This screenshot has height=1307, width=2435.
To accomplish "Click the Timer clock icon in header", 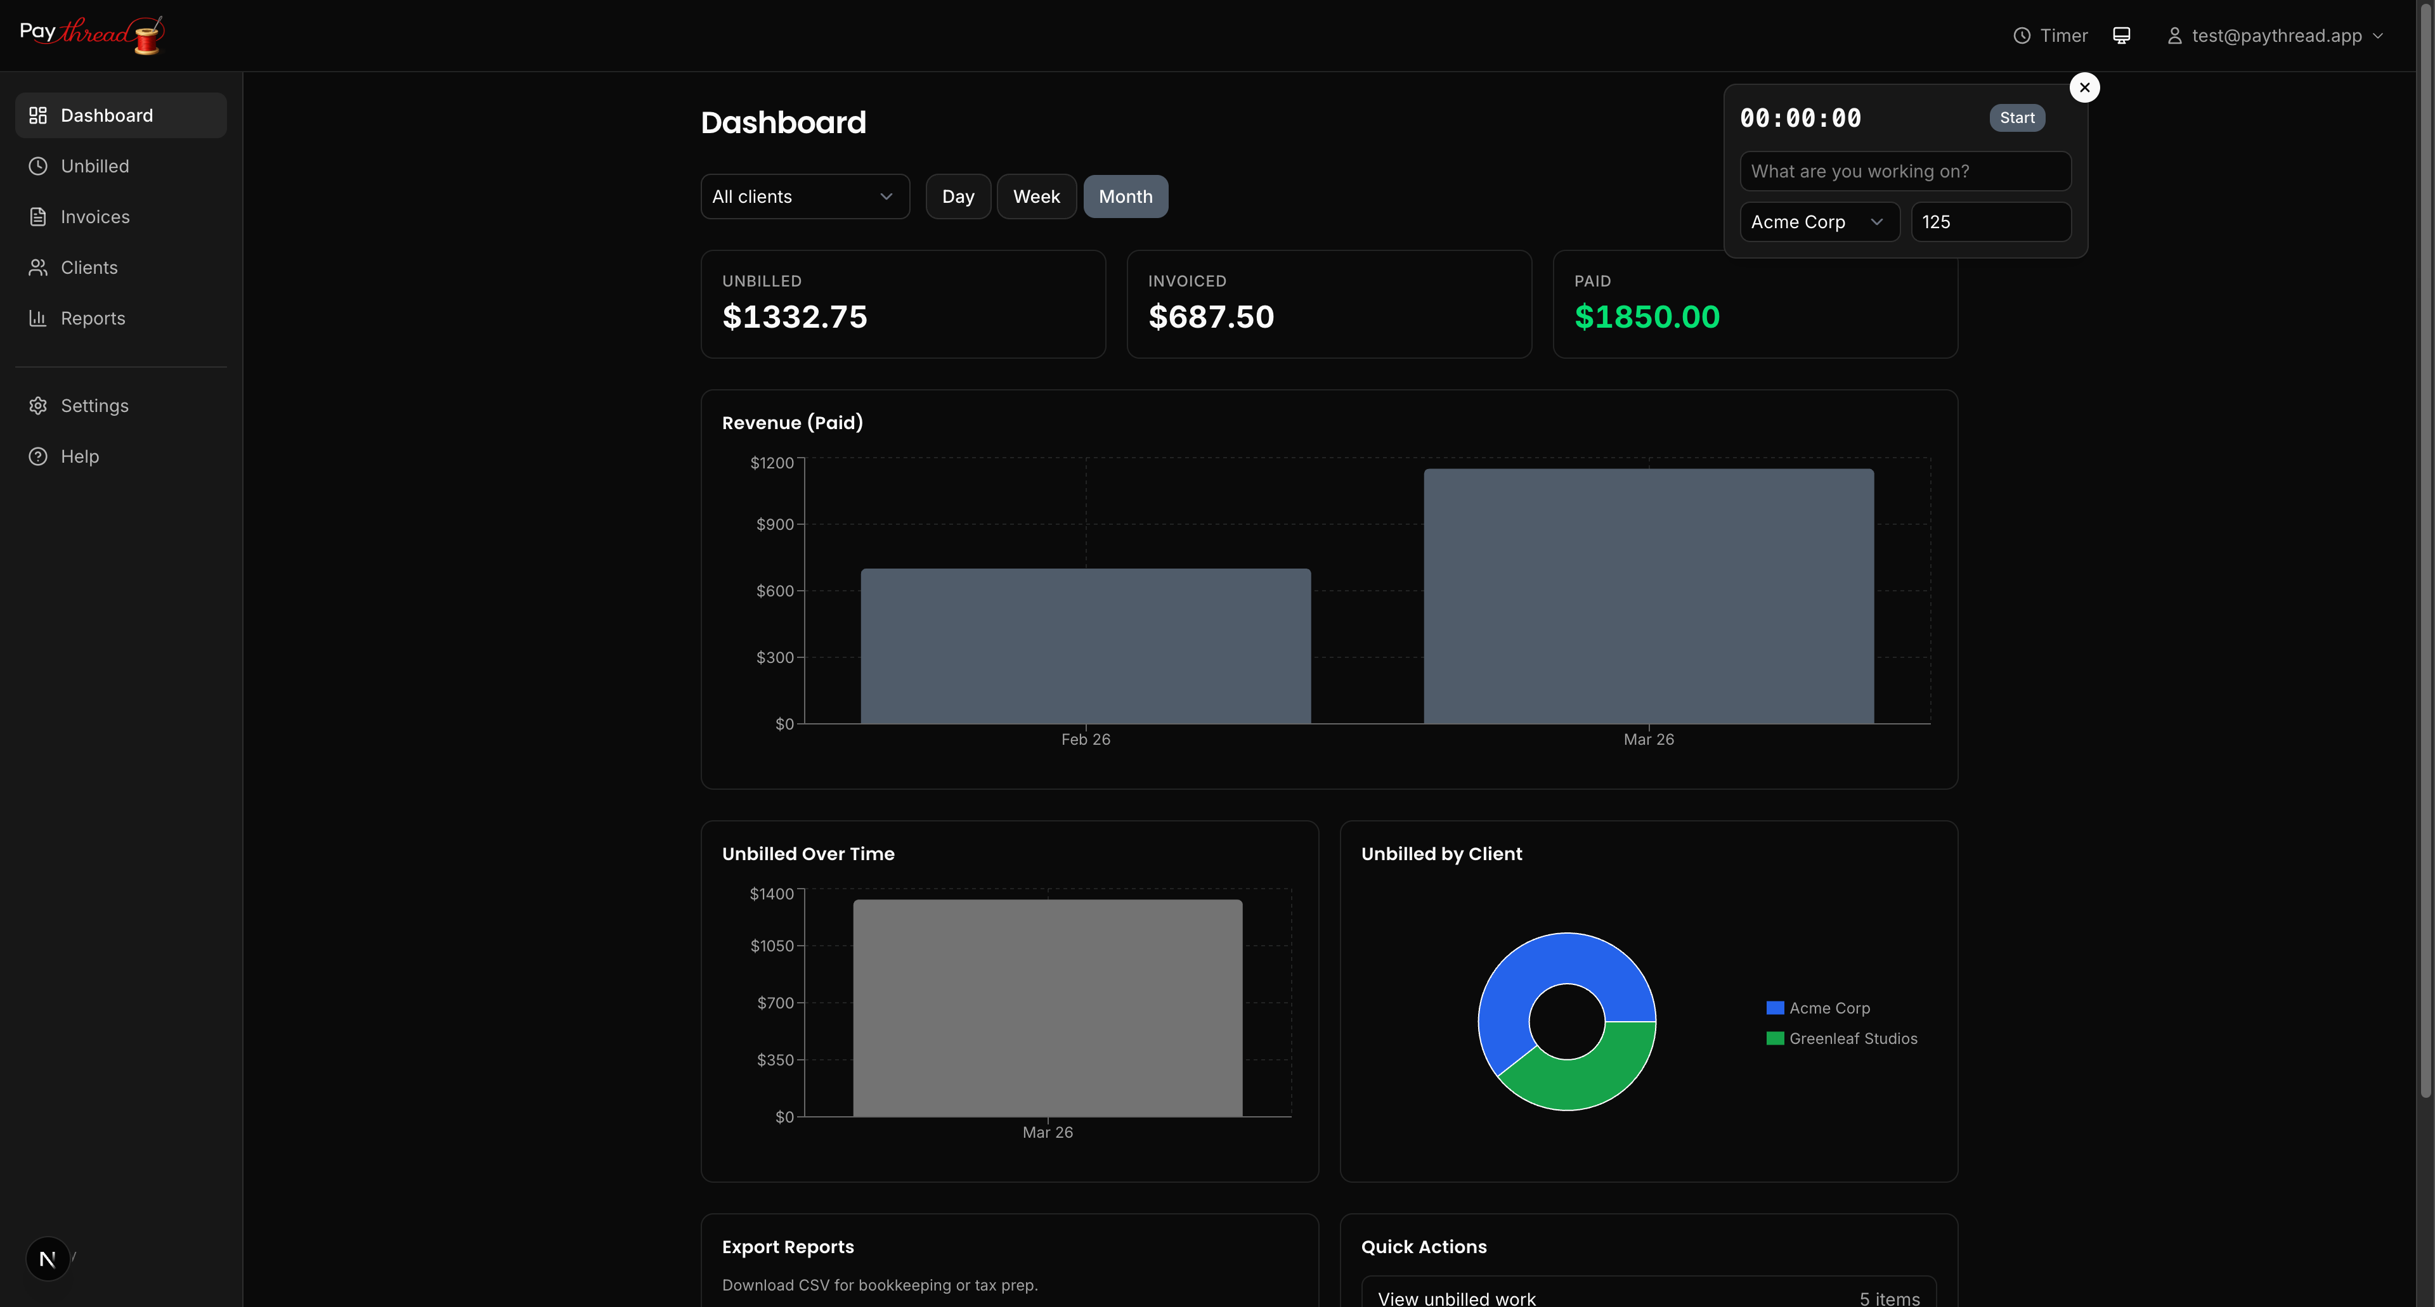I will pyautogui.click(x=2021, y=36).
